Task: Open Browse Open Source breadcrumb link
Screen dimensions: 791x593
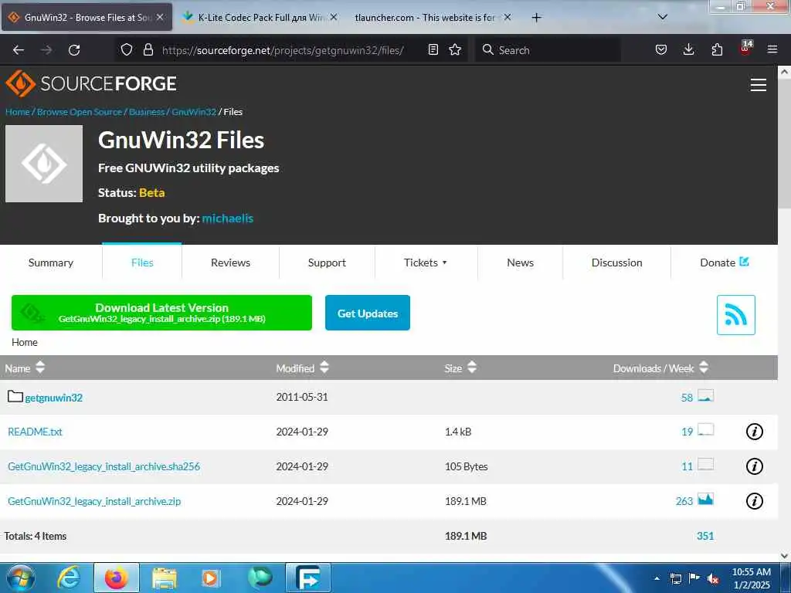Action: [80, 112]
